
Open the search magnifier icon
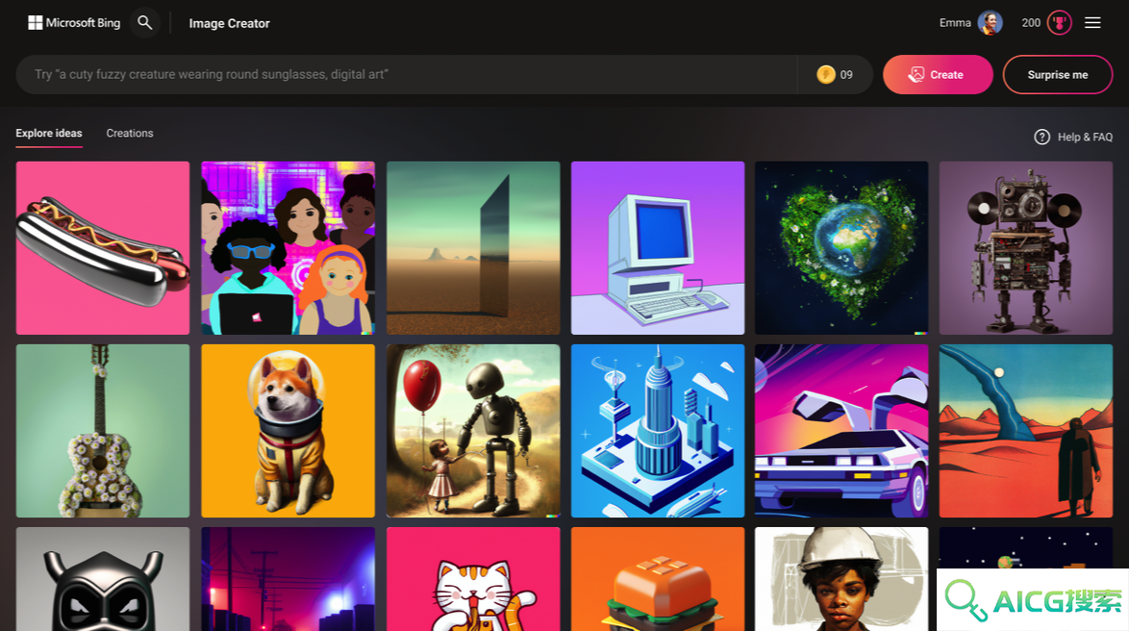(144, 23)
